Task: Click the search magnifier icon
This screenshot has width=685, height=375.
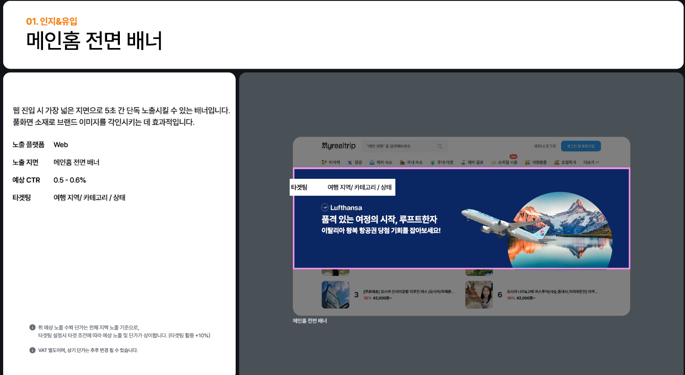Action: click(x=440, y=146)
